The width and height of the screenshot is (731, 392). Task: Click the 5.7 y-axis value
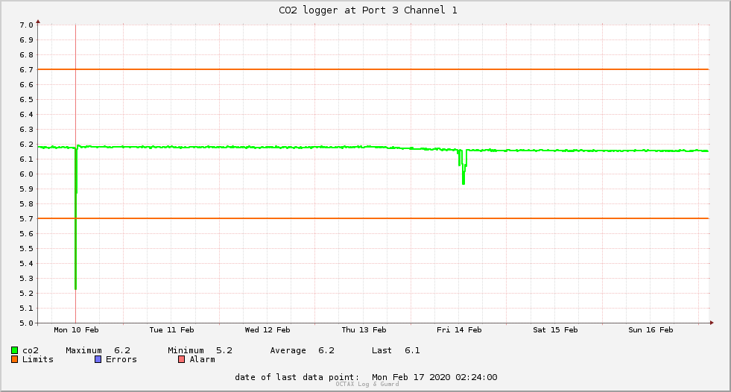(27, 219)
